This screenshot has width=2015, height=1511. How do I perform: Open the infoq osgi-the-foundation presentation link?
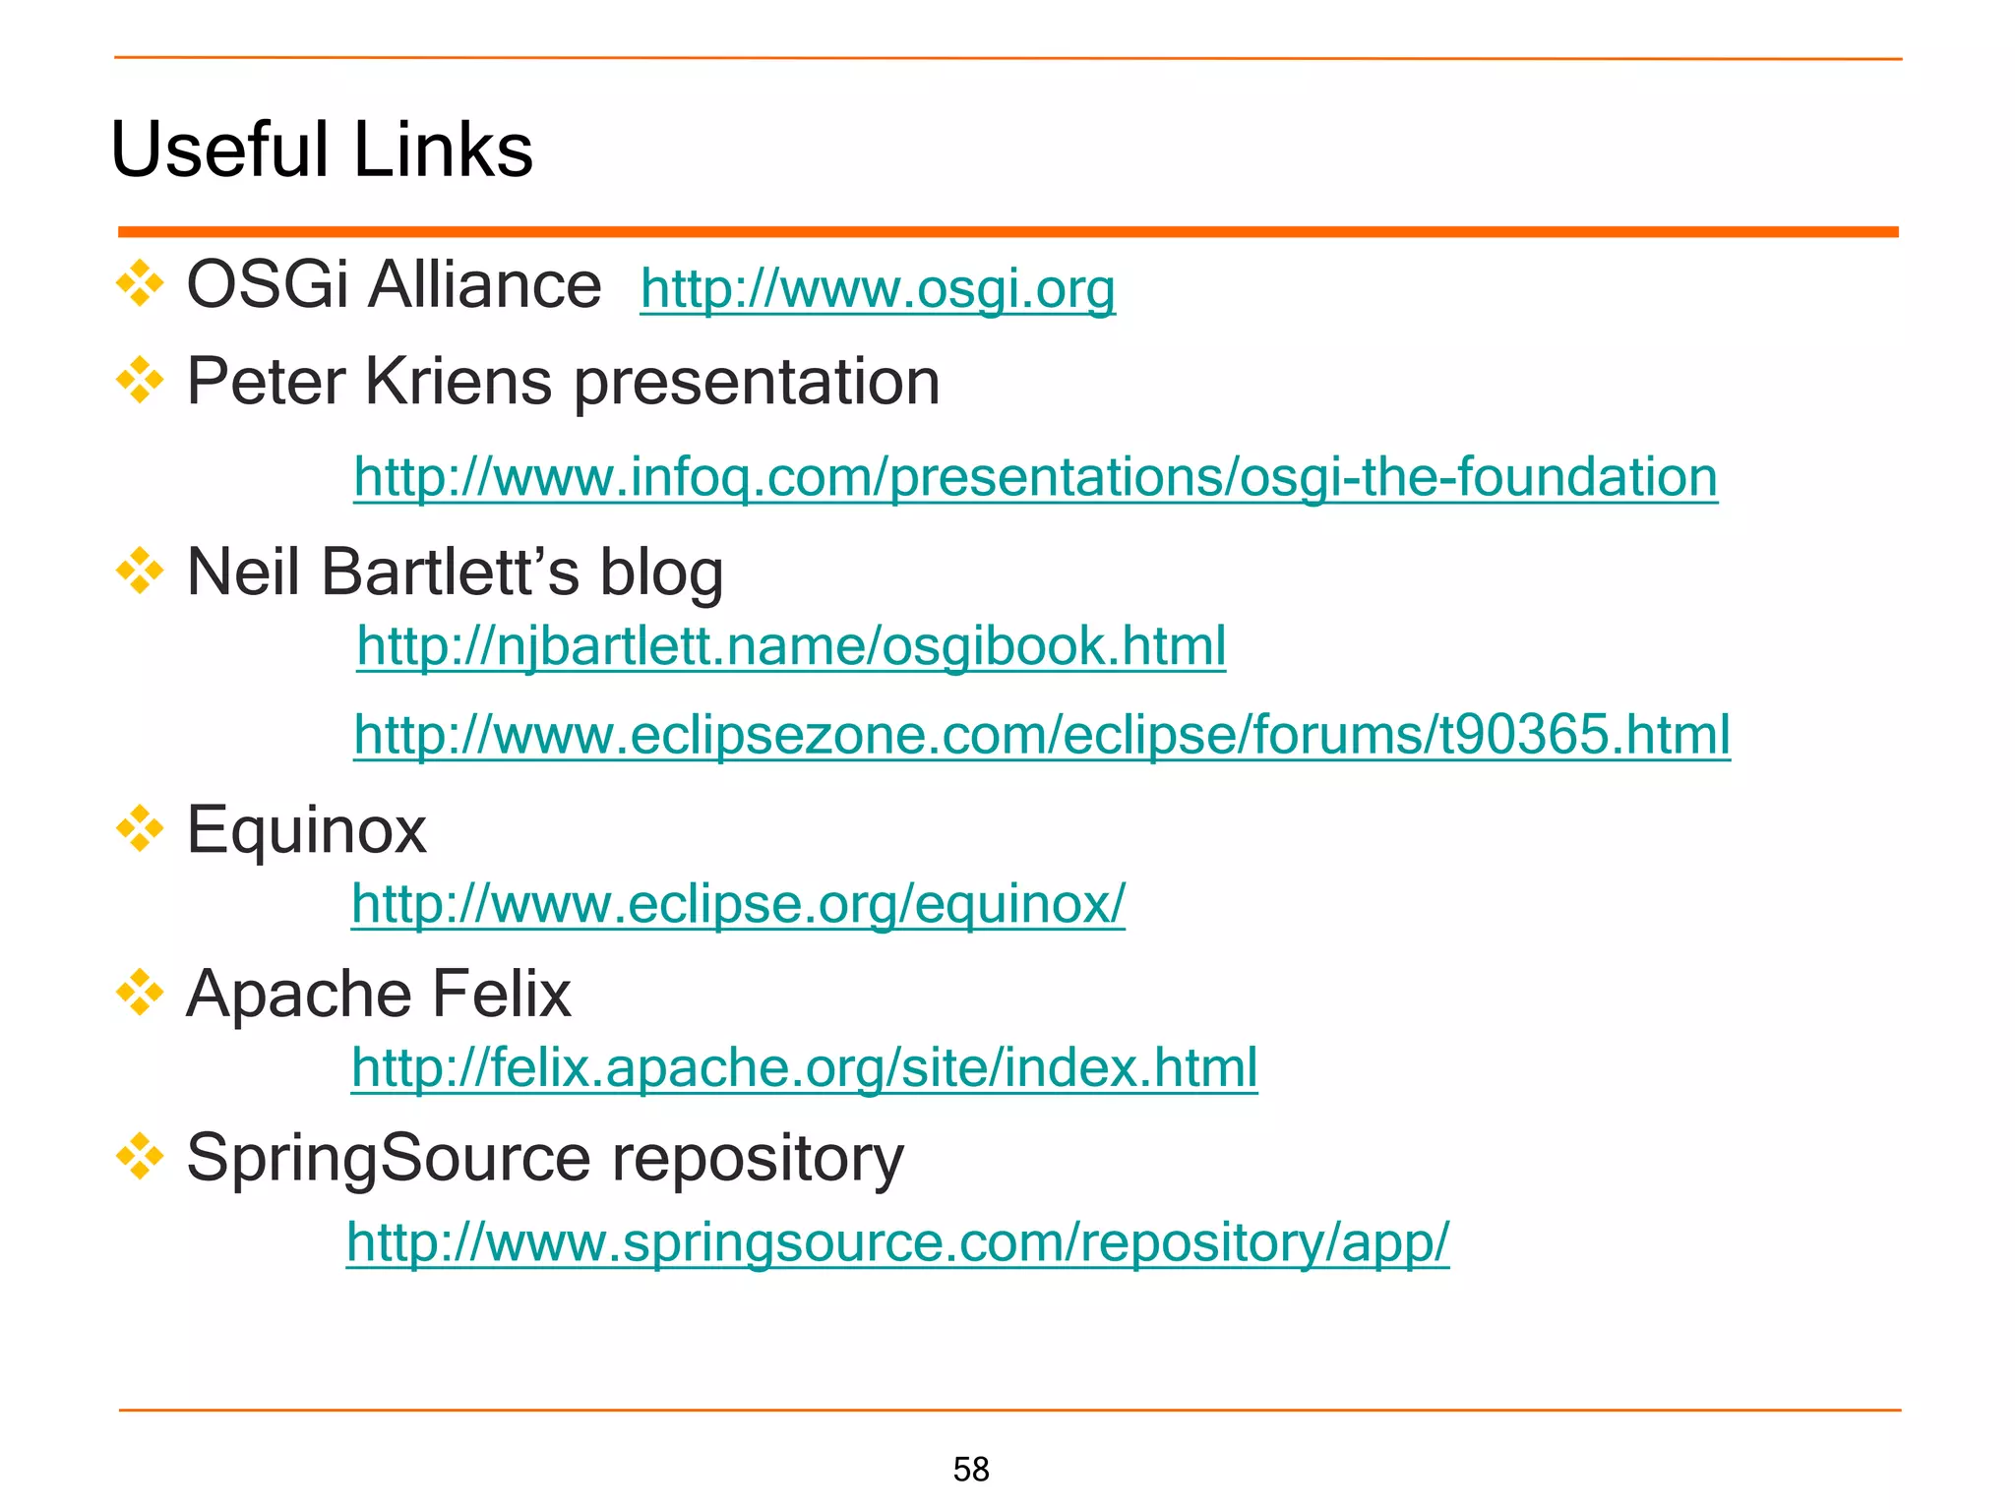pos(1035,478)
